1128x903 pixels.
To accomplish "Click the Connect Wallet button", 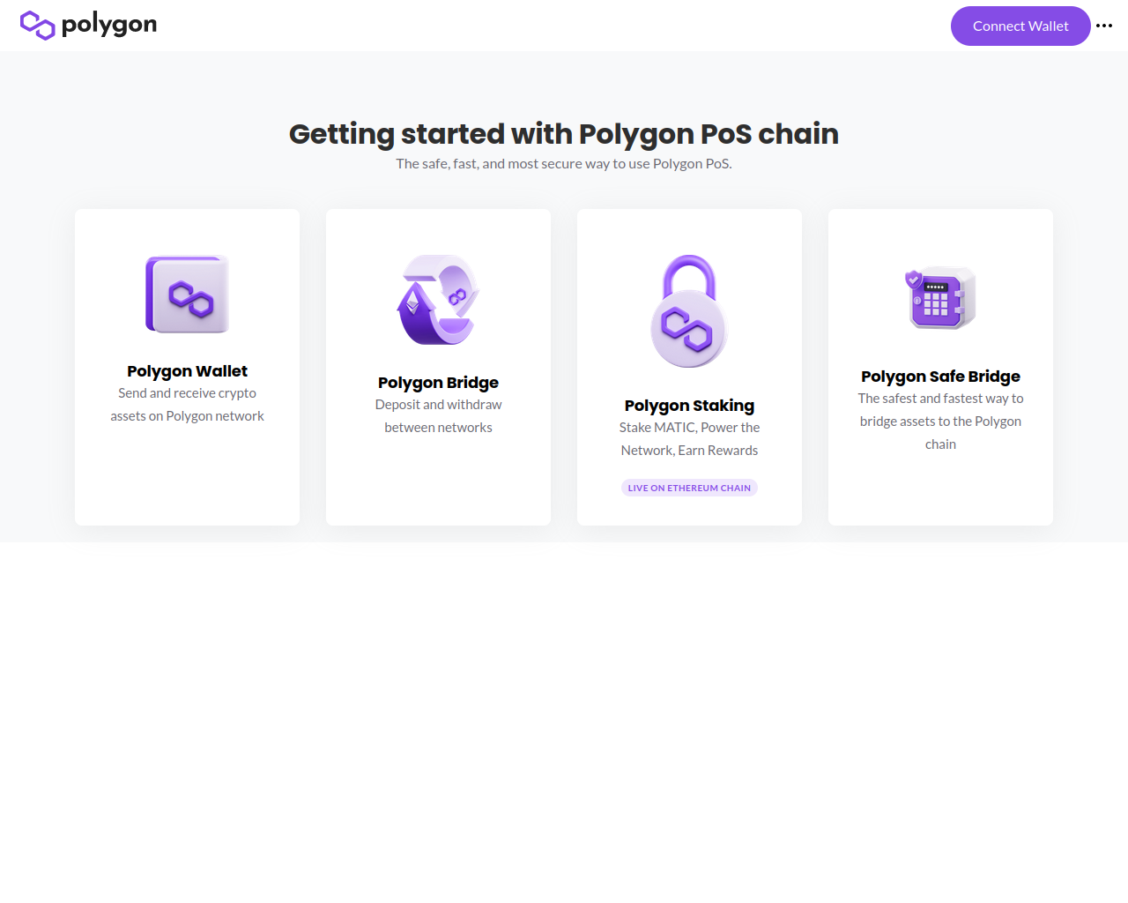I will pyautogui.click(x=1020, y=26).
